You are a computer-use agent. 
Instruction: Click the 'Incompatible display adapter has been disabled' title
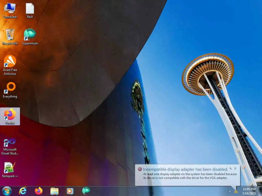point(185,169)
